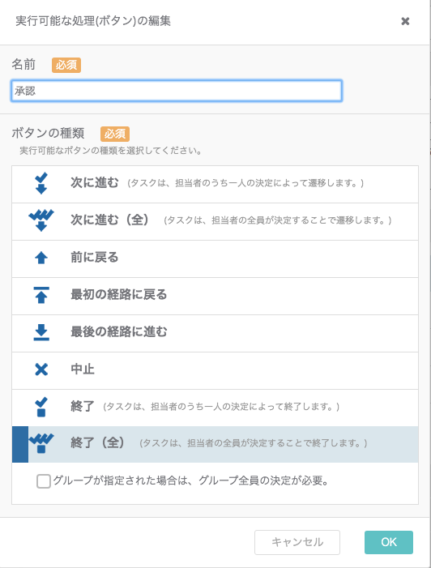Click the OK button

389,542
